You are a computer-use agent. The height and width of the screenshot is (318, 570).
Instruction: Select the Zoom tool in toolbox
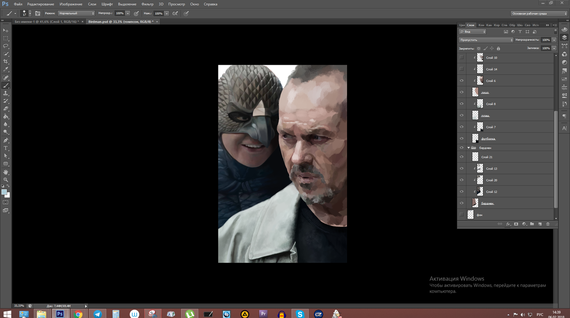tap(6, 180)
